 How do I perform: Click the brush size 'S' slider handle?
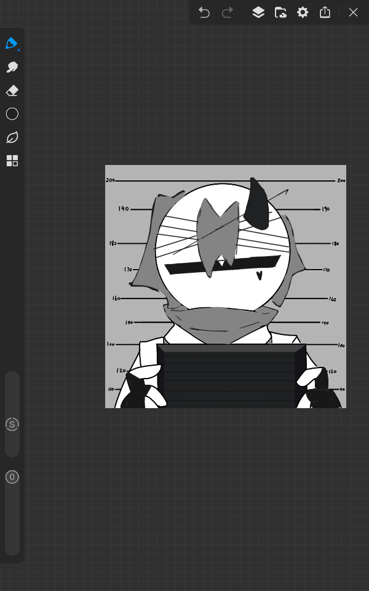coord(12,424)
